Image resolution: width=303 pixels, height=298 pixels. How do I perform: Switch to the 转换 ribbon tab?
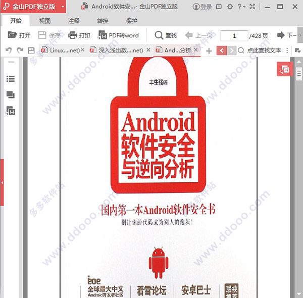click(x=103, y=21)
